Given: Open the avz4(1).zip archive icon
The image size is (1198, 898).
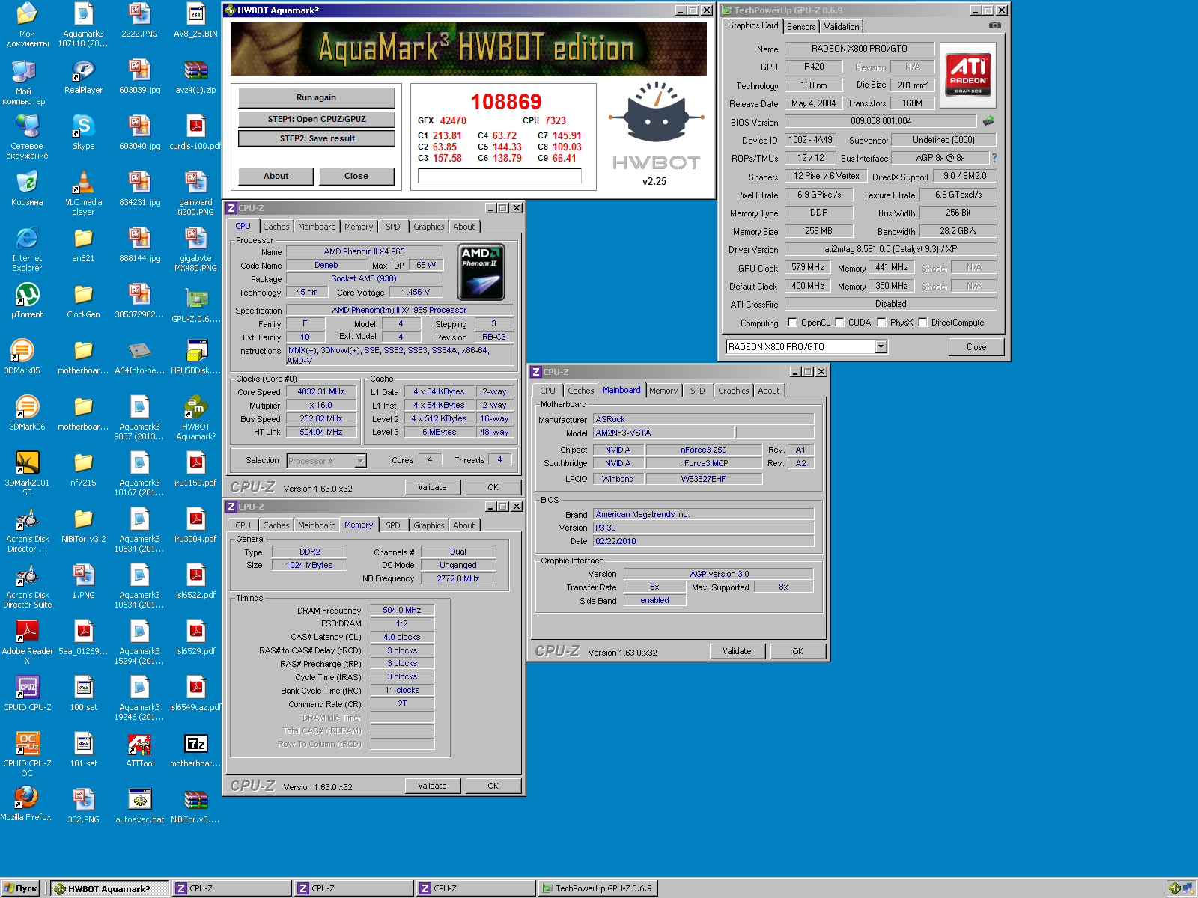Looking at the screenshot, I should (x=195, y=70).
